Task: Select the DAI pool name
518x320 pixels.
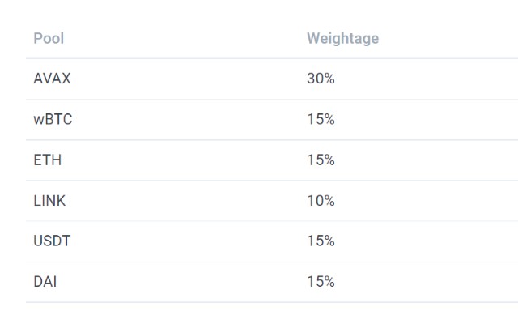Action: click(45, 282)
